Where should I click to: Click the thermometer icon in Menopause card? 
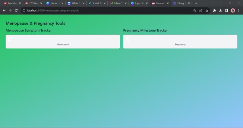pyautogui.click(x=10, y=40)
